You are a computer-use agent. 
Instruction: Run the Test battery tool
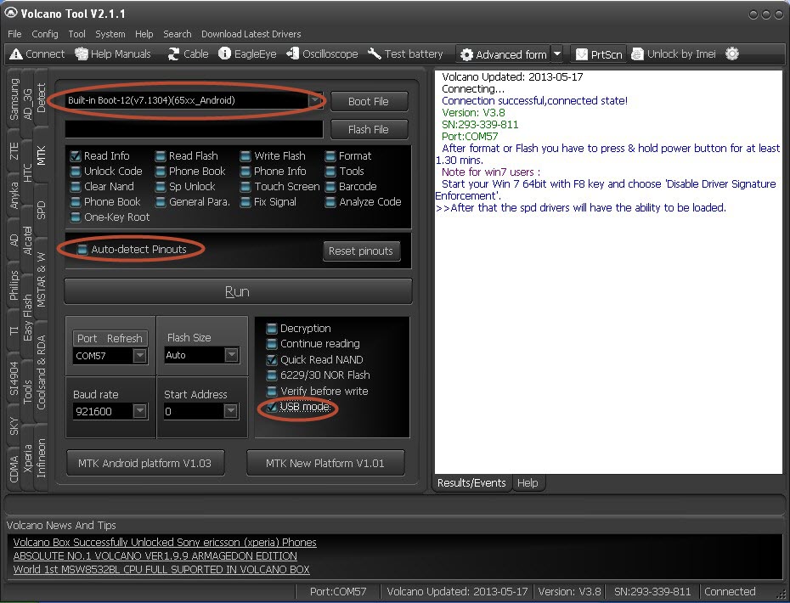(x=405, y=54)
